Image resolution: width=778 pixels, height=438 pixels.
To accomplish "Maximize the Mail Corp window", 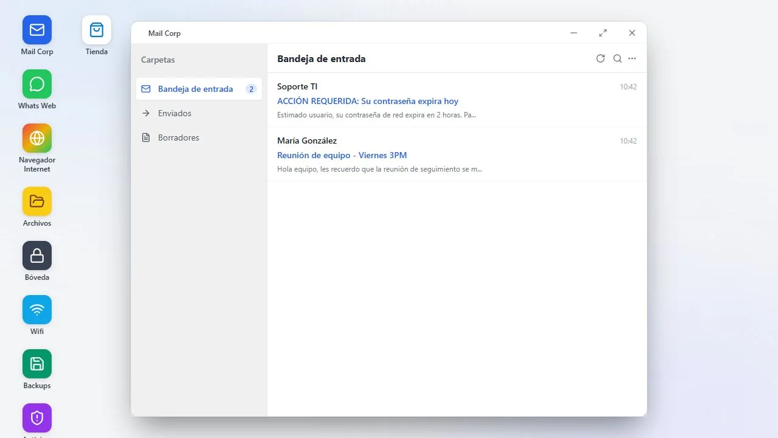I will tap(603, 33).
